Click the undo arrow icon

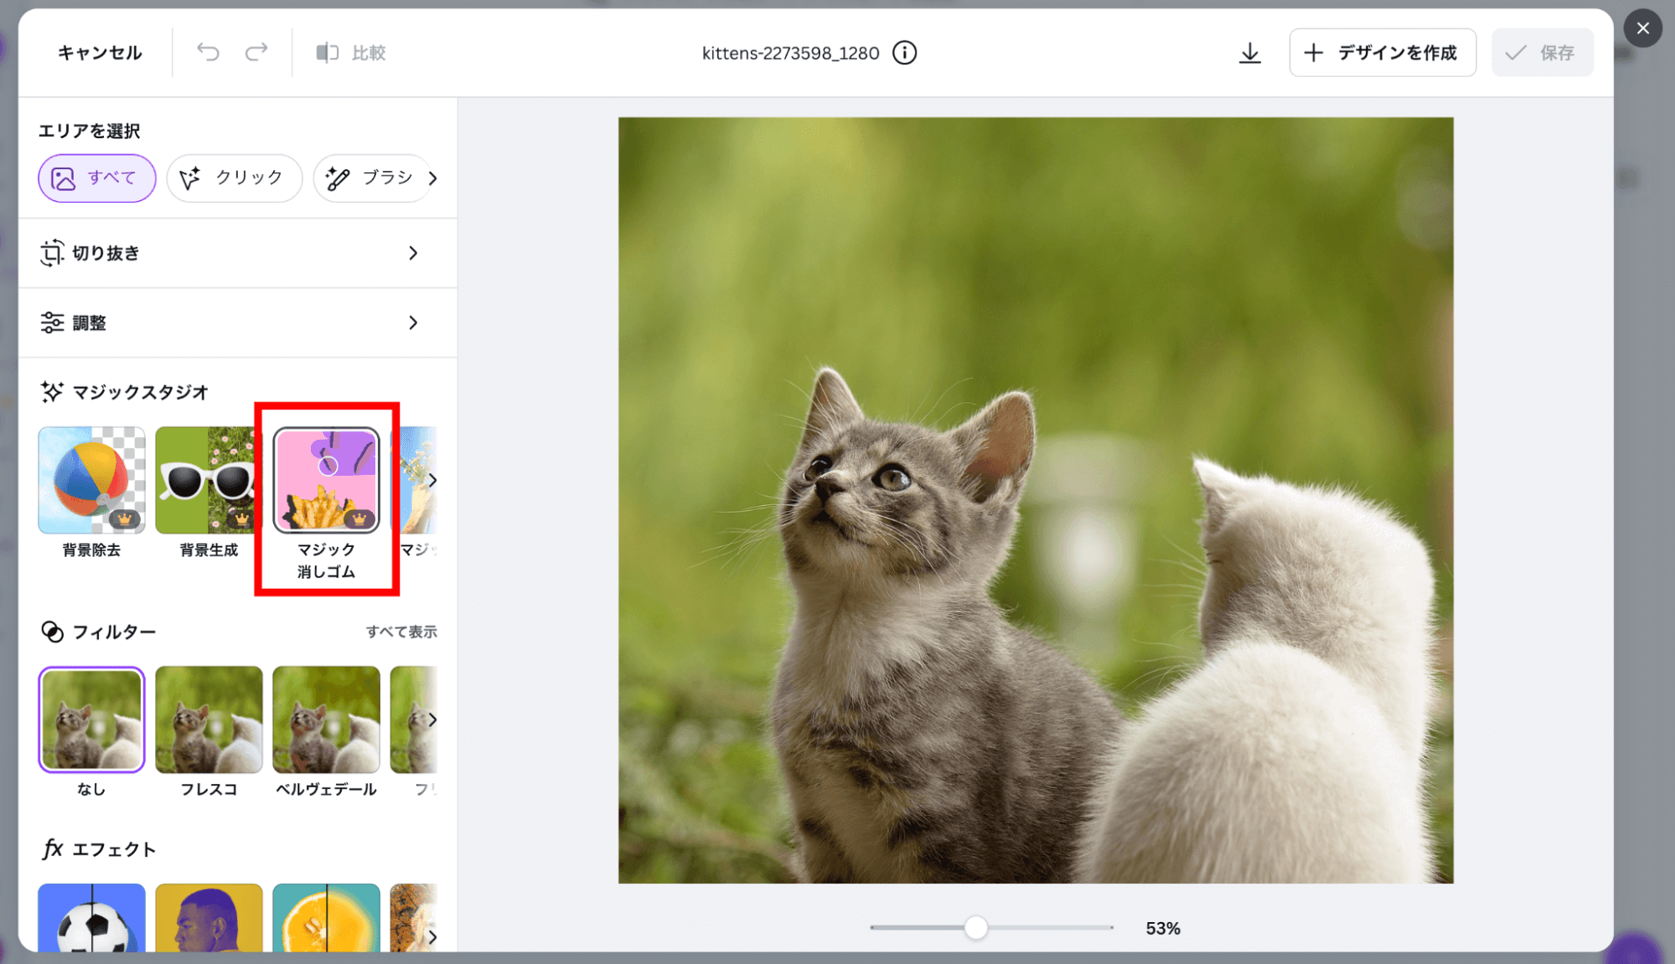(208, 53)
